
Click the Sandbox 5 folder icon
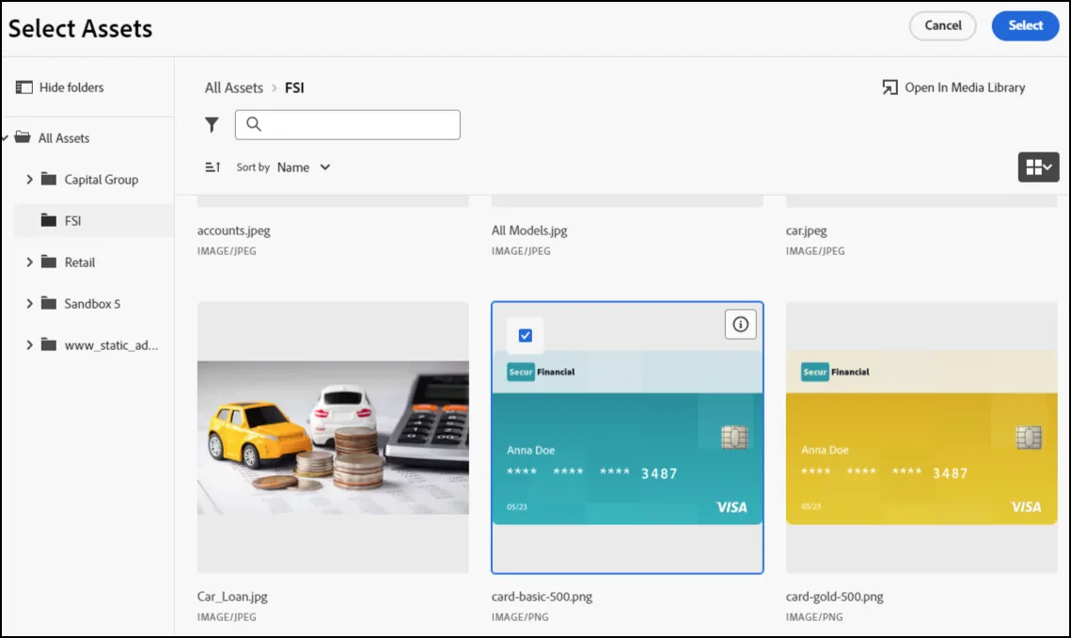(49, 303)
